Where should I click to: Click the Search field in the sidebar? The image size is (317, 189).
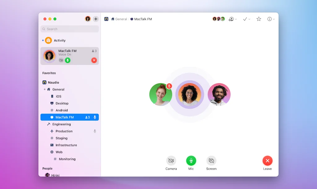[69, 29]
